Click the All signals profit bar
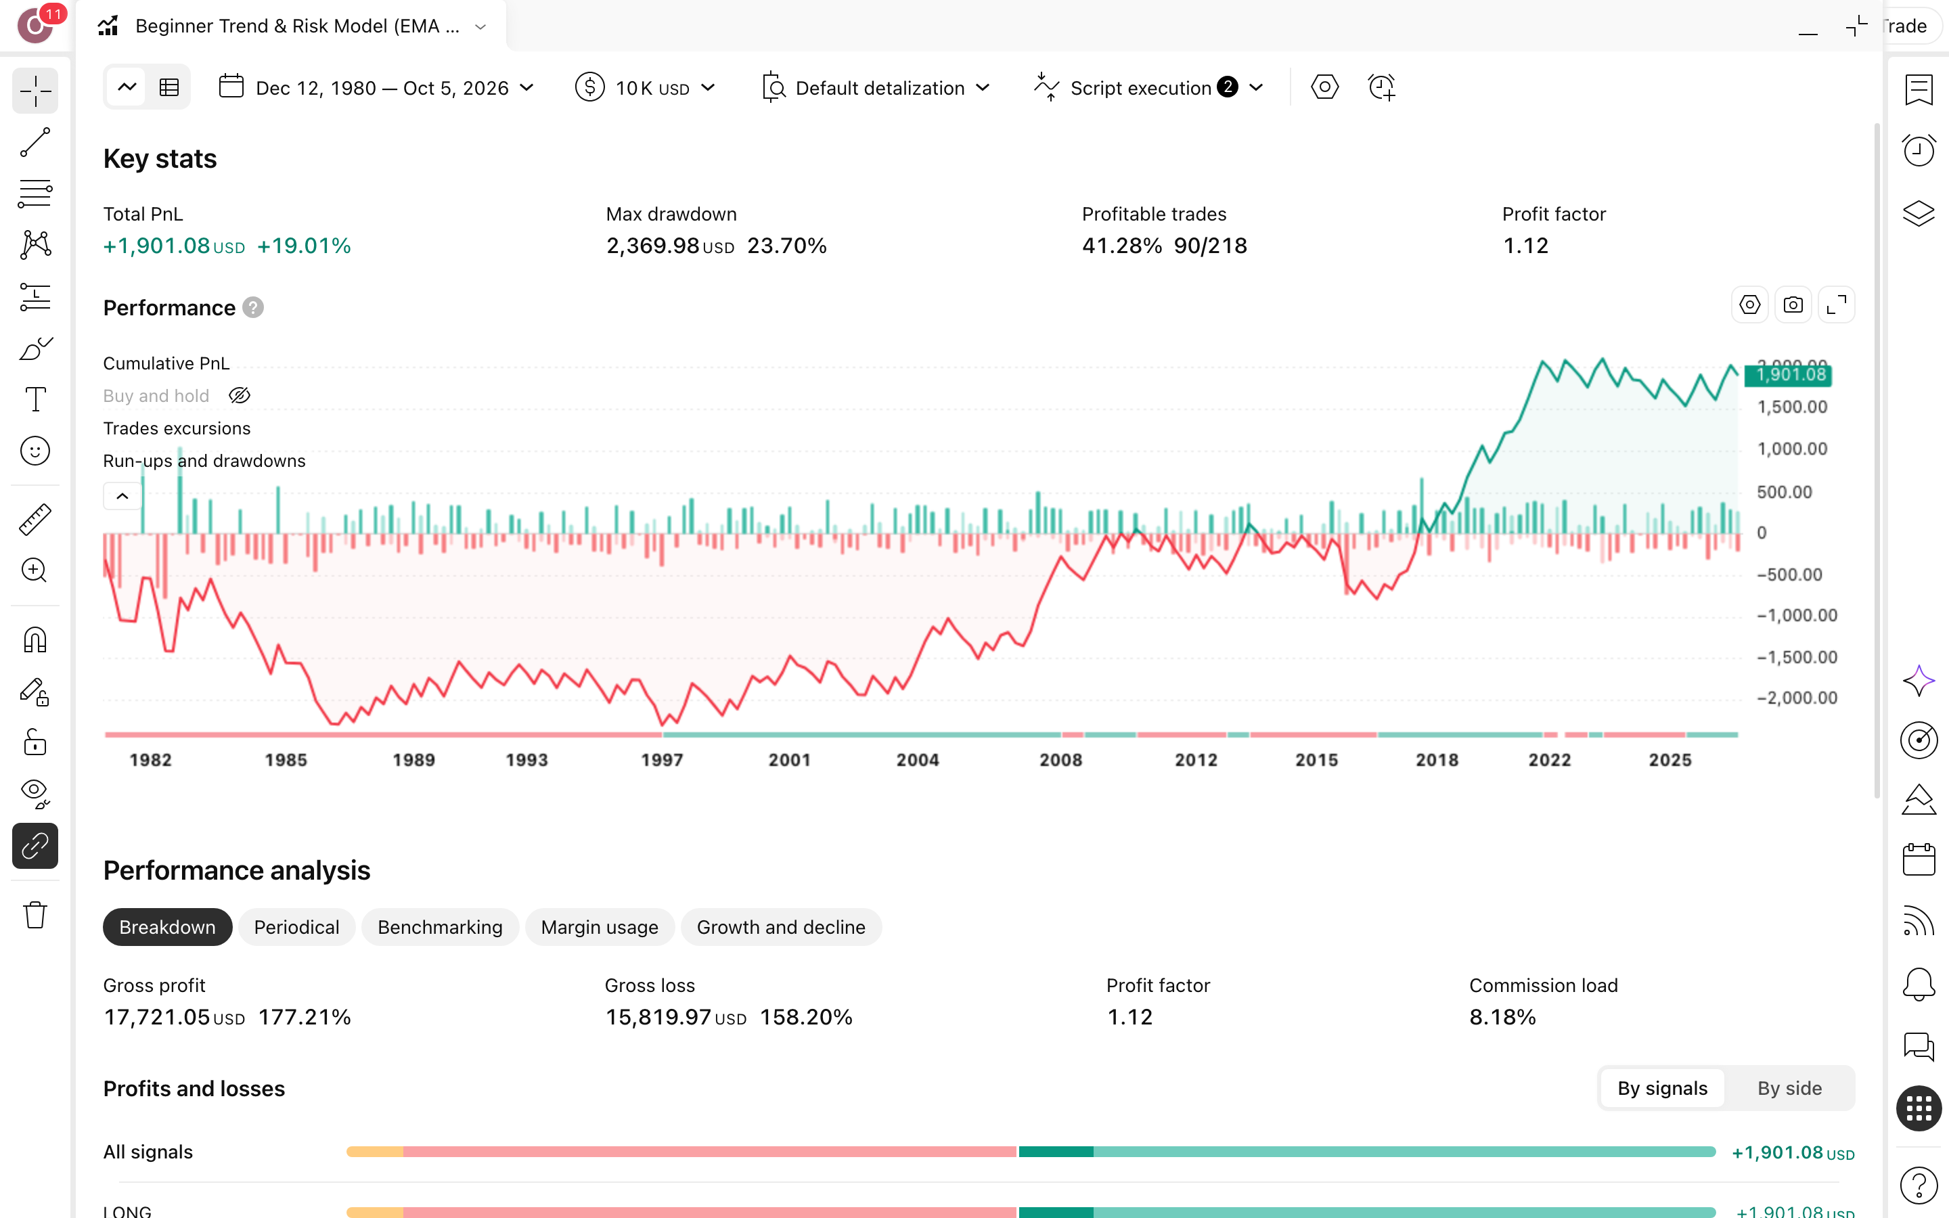 click(x=1031, y=1152)
